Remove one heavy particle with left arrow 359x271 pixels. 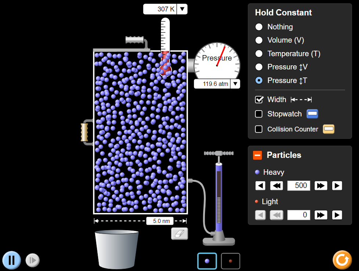click(x=260, y=186)
